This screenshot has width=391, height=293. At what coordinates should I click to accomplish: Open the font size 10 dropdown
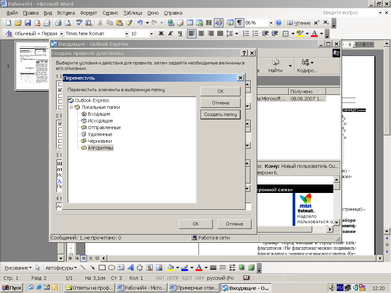pyautogui.click(x=151, y=34)
